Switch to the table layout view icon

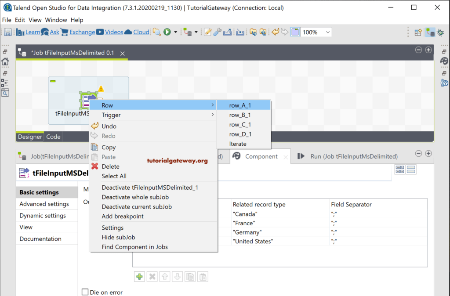(x=400, y=170)
